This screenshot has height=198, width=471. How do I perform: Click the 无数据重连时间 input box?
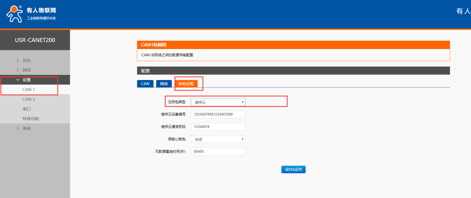pyautogui.click(x=218, y=152)
